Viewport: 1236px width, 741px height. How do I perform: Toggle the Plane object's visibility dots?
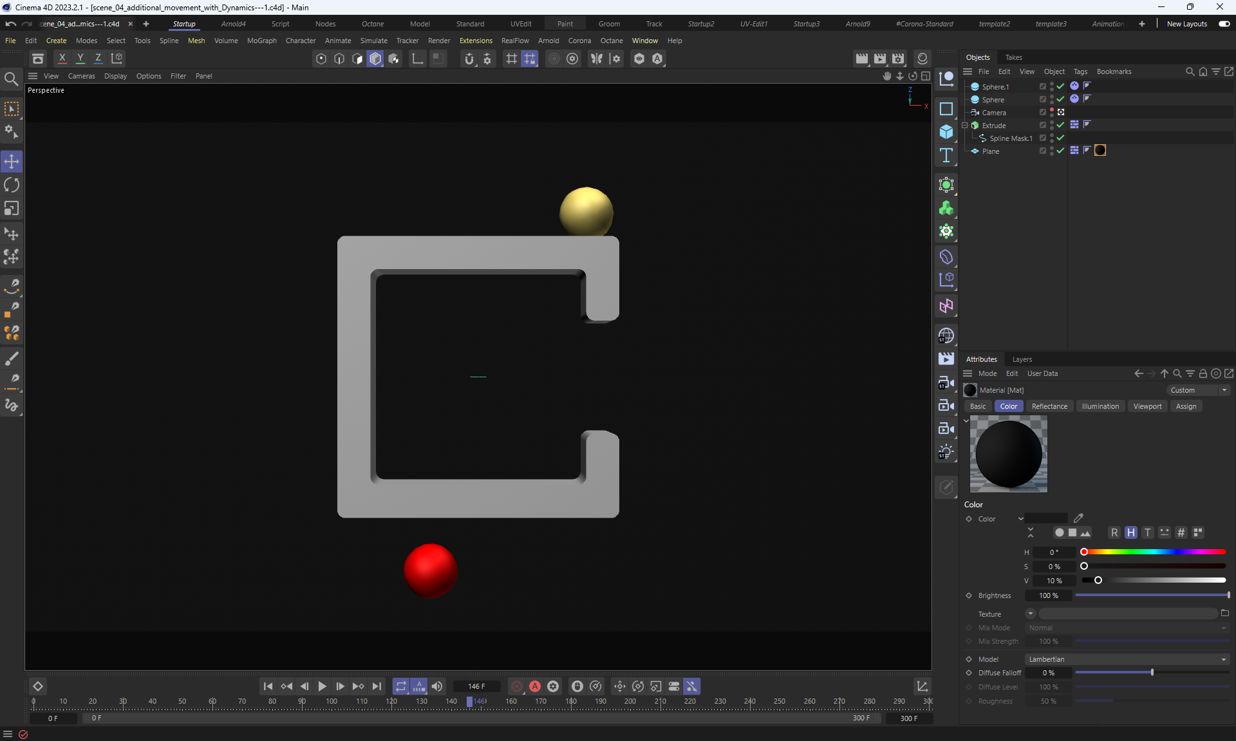pos(1052,151)
